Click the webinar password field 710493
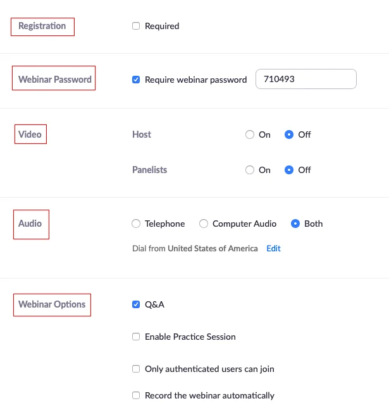The width and height of the screenshot is (389, 413). coord(306,80)
